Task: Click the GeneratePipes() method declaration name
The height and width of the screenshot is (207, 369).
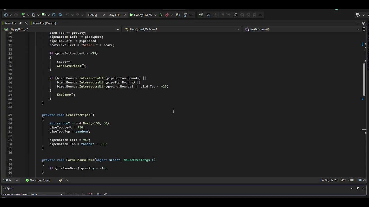Action: coord(80,115)
